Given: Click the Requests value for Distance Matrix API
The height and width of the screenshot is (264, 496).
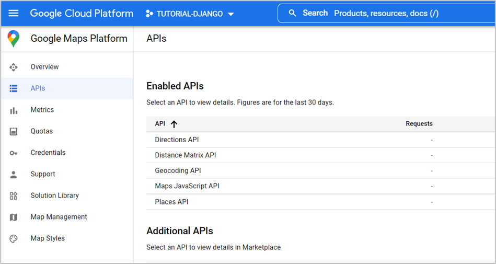Looking at the screenshot, I should coord(432,155).
